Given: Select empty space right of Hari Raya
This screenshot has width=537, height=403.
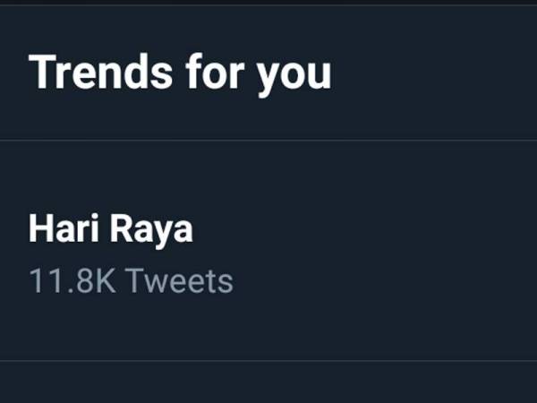Looking at the screenshot, I should pos(376,230).
